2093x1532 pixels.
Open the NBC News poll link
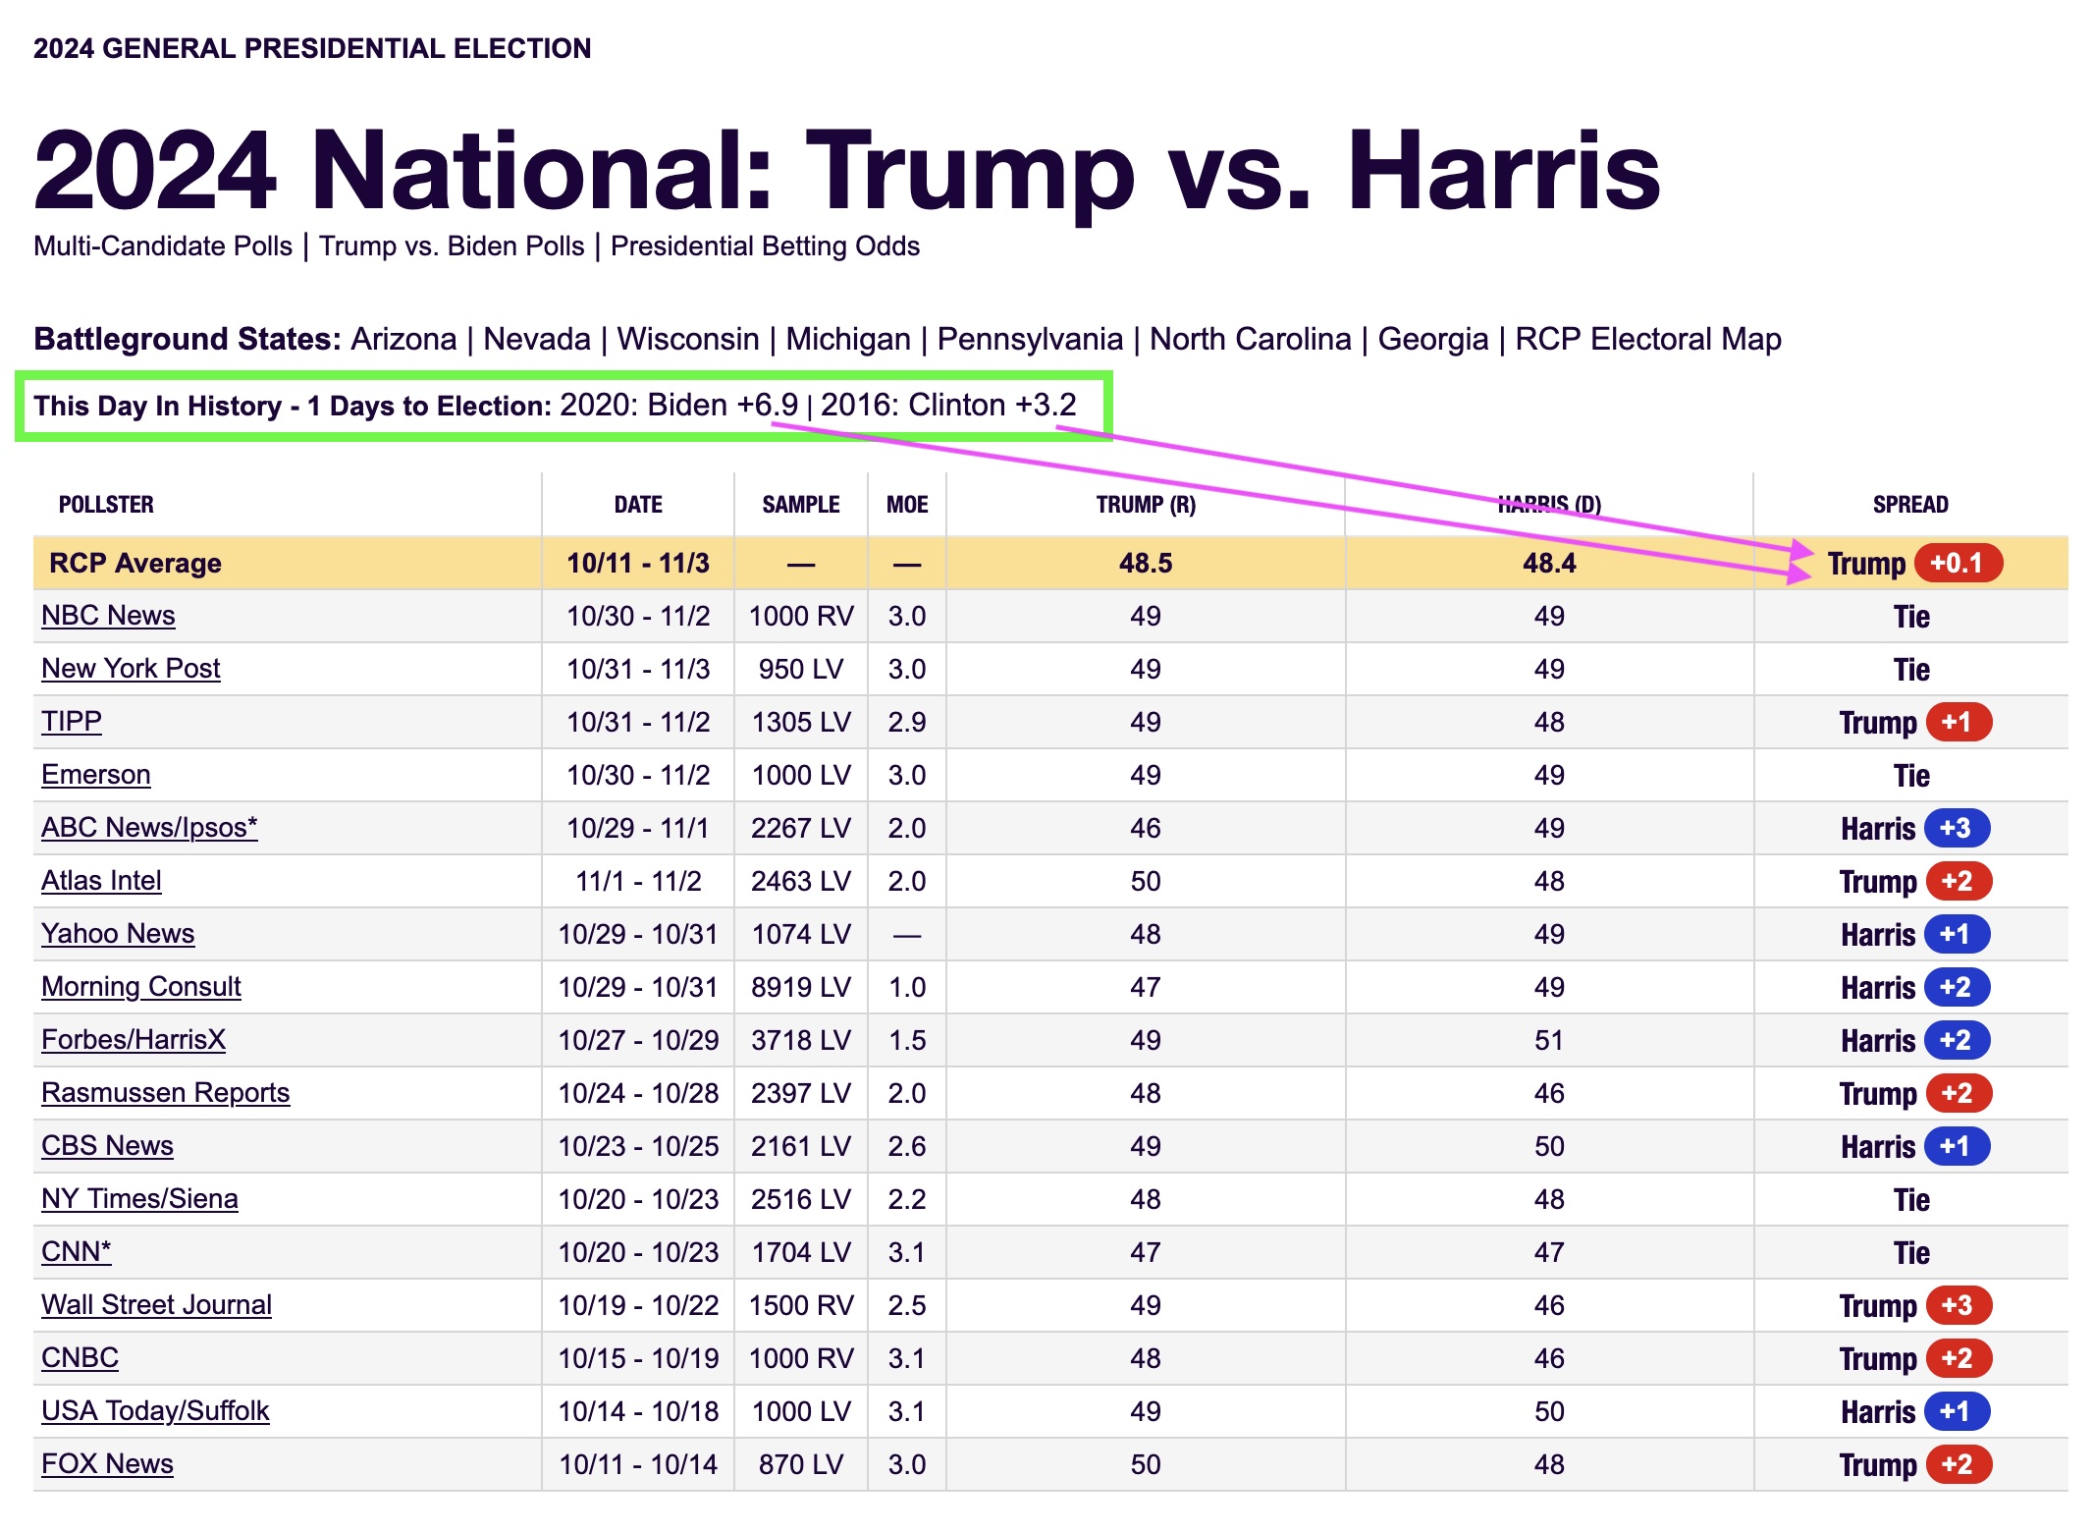[x=108, y=616]
